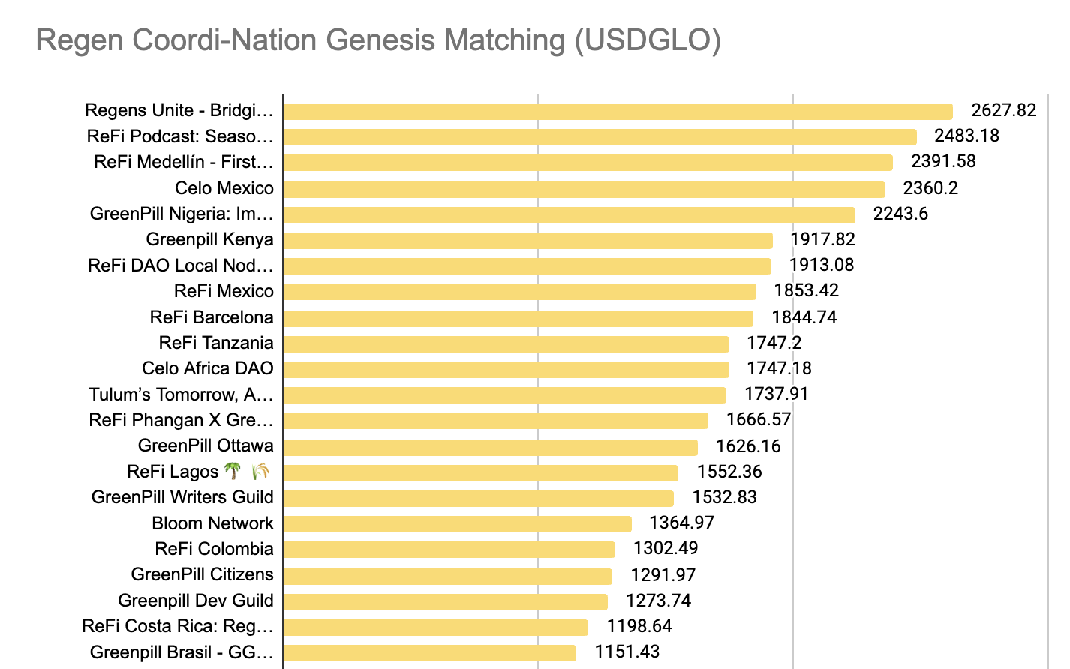Select the Bloom Network bar
The height and width of the screenshot is (669, 1070).
tap(457, 524)
